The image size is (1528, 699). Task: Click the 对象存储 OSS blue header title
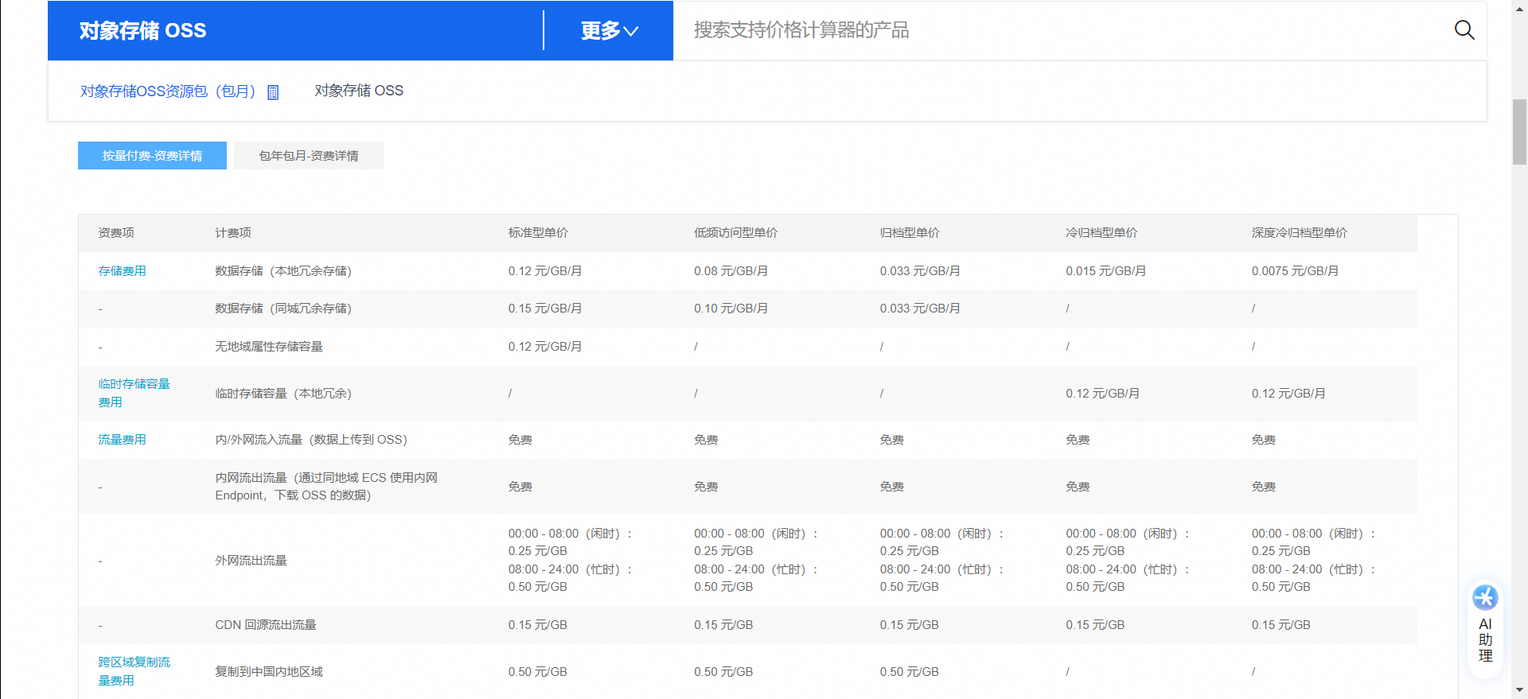pyautogui.click(x=142, y=30)
